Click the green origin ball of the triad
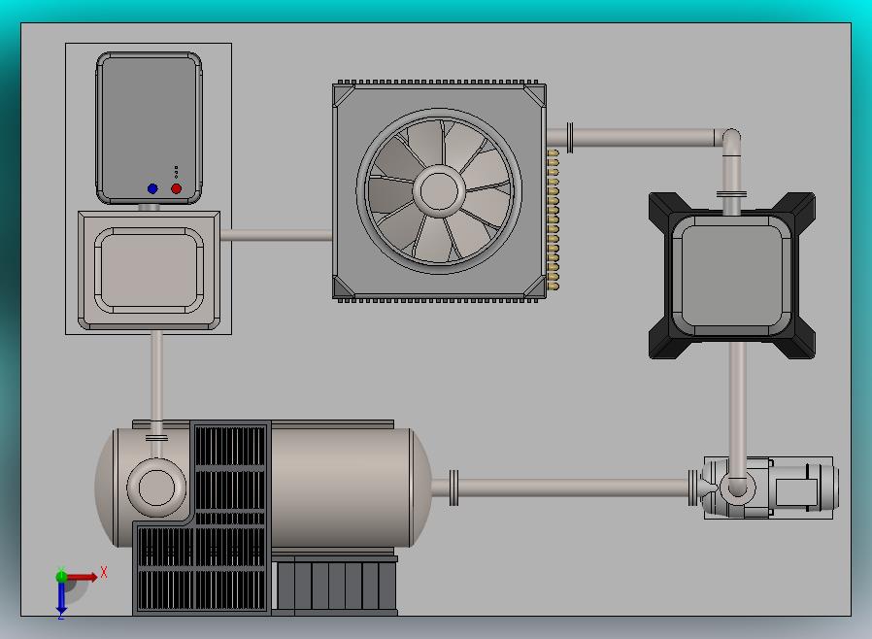This screenshot has height=639, width=872. tap(61, 577)
